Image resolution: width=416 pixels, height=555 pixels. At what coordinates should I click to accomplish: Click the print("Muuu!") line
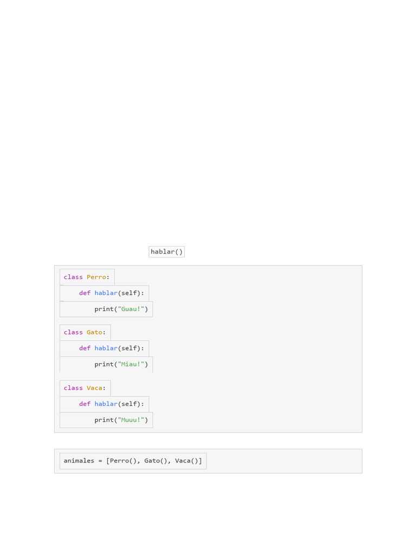click(x=106, y=420)
